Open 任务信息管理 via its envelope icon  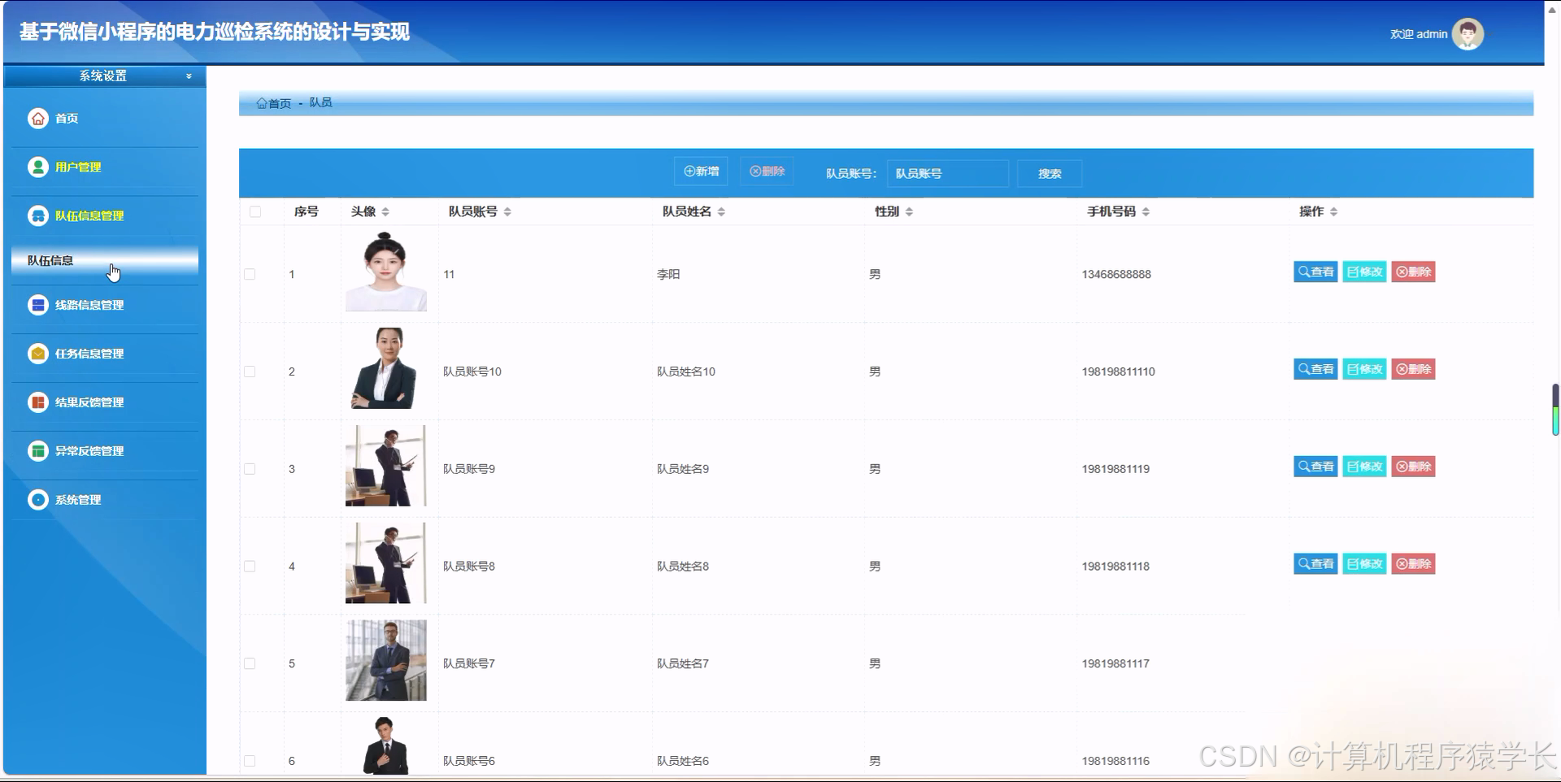[38, 354]
